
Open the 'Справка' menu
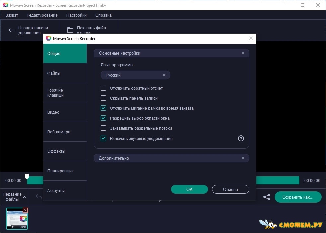pyautogui.click(x=103, y=15)
